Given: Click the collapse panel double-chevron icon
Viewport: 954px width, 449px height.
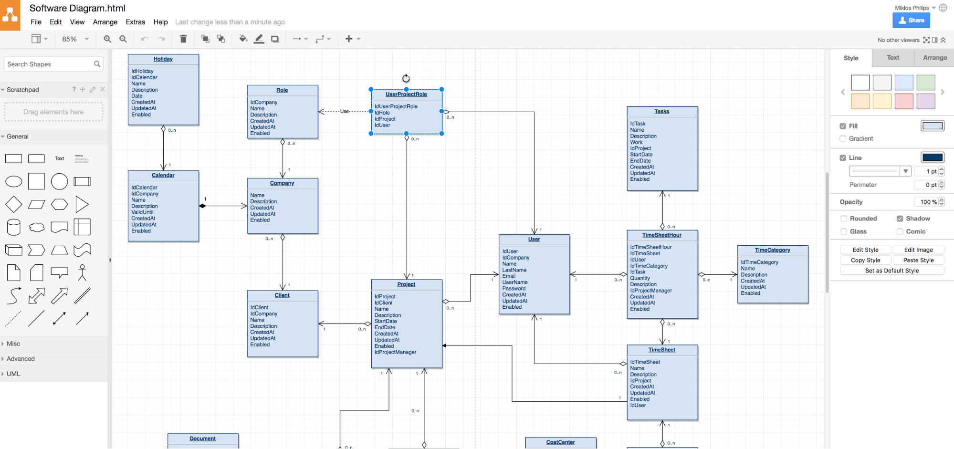Looking at the screenshot, I should click(x=944, y=40).
